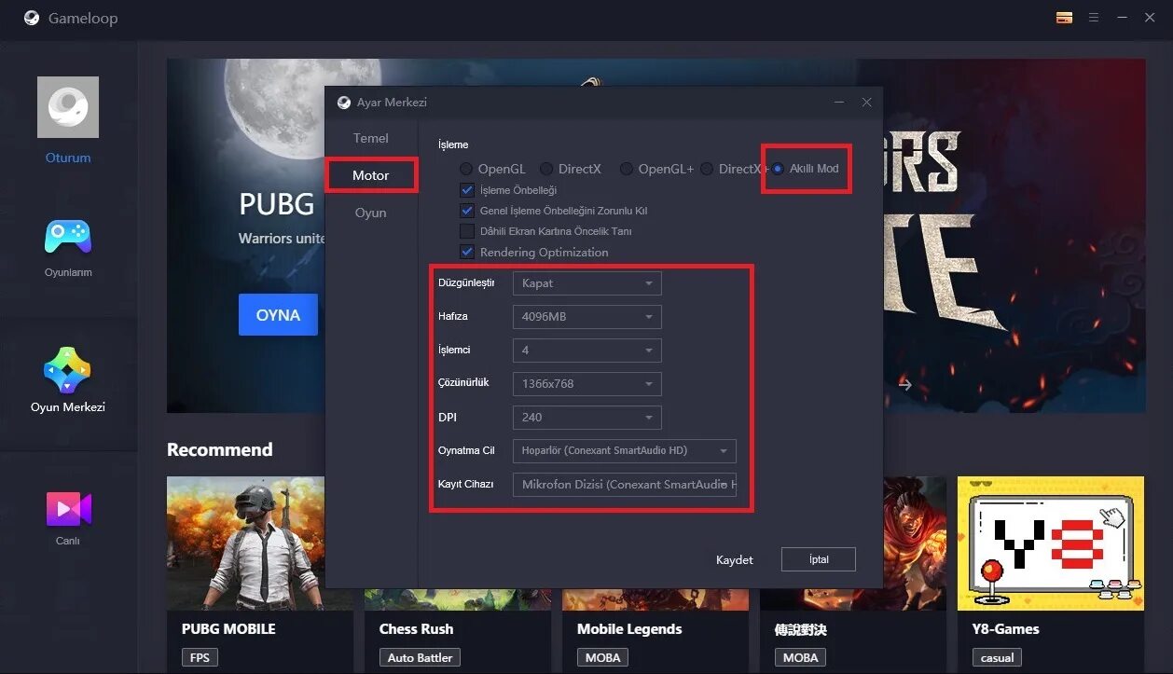Open the hamburger menu in Gameloop title bar
1173x674 pixels.
click(x=1094, y=18)
